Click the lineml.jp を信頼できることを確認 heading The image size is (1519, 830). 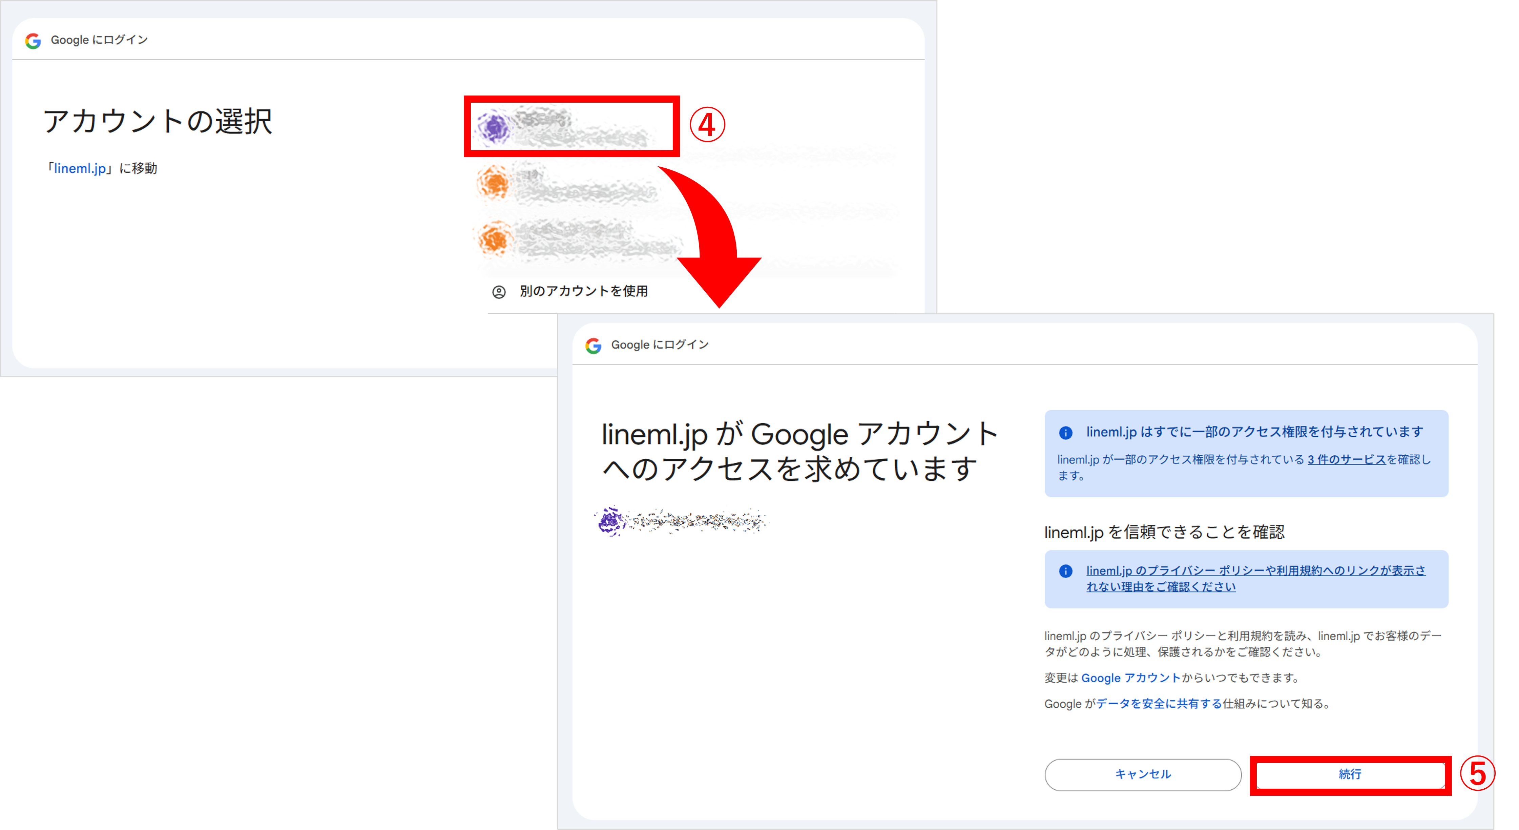pyautogui.click(x=1164, y=532)
